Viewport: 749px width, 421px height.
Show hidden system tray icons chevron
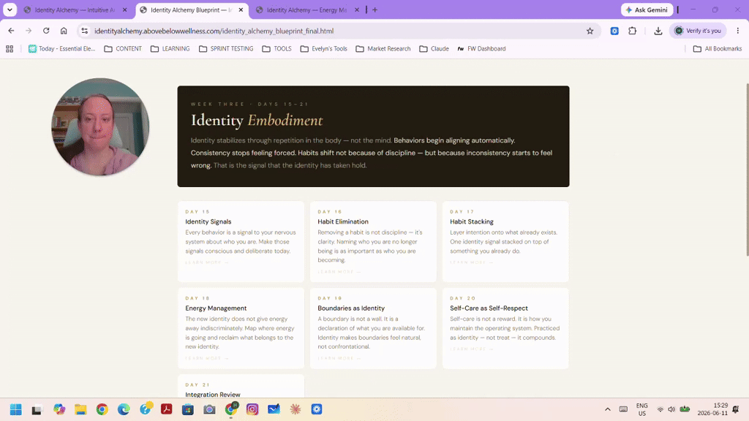[608, 409]
